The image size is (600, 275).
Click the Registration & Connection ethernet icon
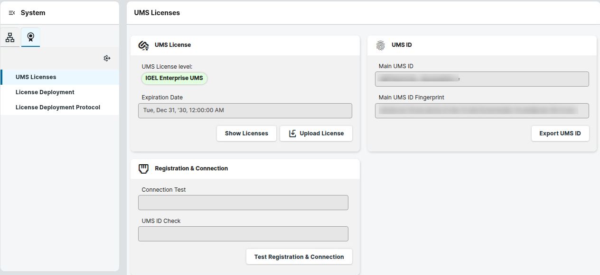143,169
